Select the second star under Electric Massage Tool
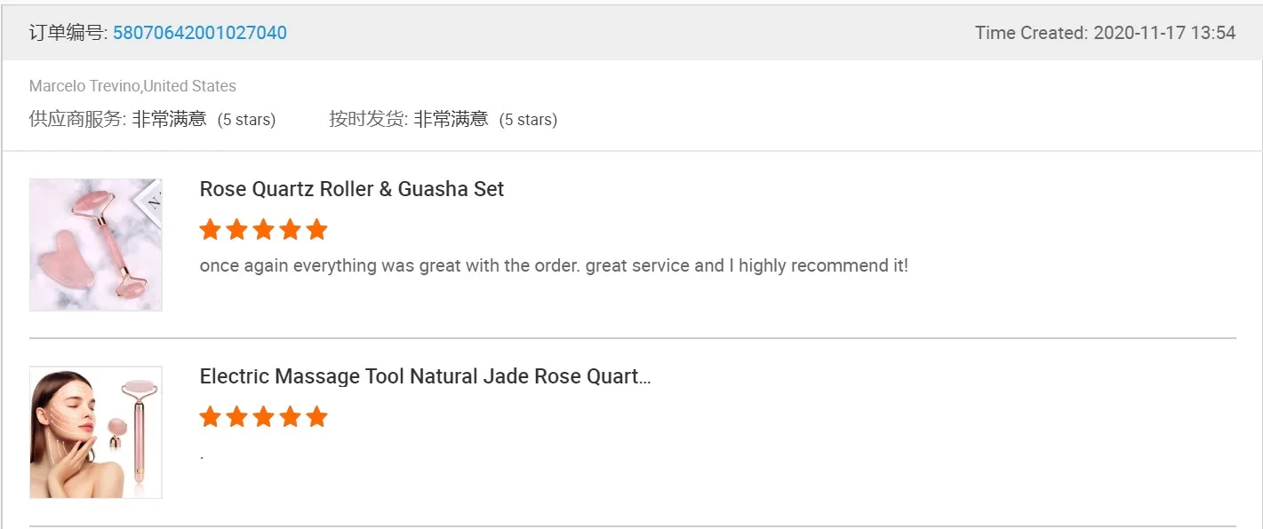The height and width of the screenshot is (529, 1263). click(236, 417)
